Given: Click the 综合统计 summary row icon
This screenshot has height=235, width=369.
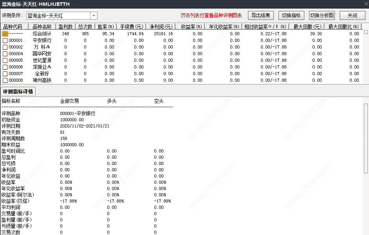Looking at the screenshot, I should click(x=5, y=34).
